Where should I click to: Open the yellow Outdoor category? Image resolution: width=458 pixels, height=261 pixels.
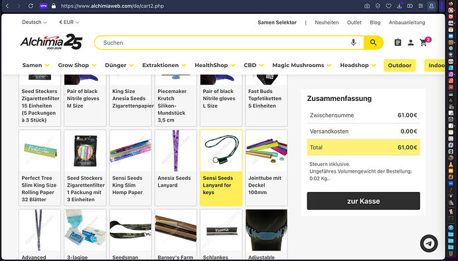pos(400,65)
